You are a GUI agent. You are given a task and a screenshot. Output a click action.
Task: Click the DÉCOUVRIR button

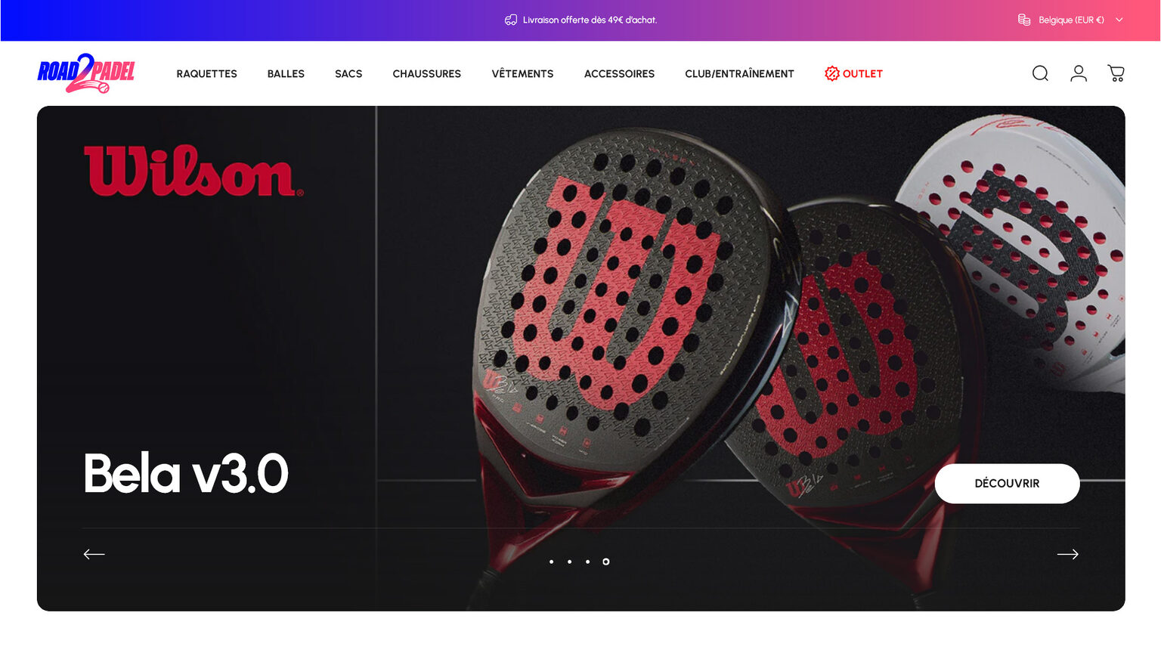tap(1007, 484)
